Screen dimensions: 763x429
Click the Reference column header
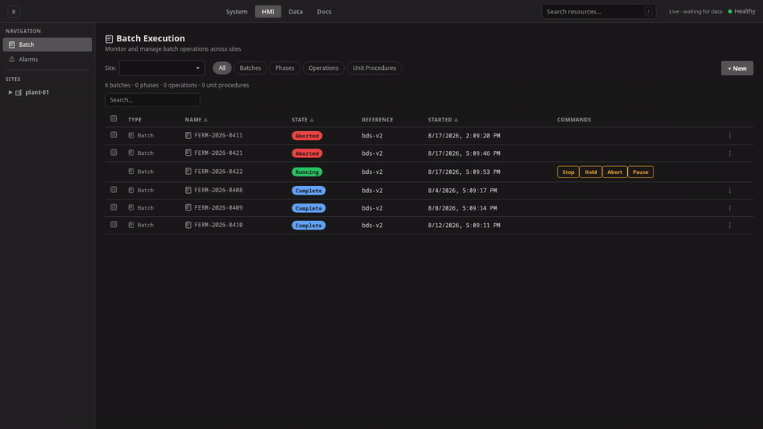pos(377,120)
